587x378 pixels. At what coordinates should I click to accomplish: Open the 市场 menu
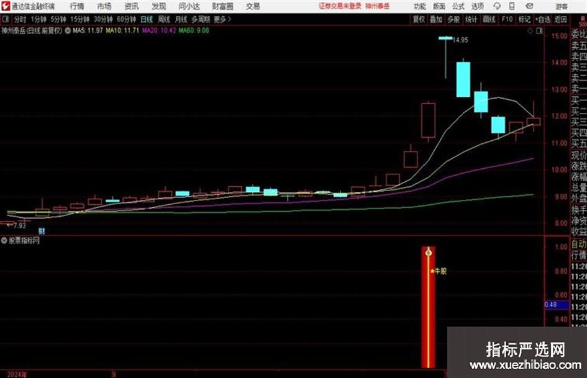point(104,6)
